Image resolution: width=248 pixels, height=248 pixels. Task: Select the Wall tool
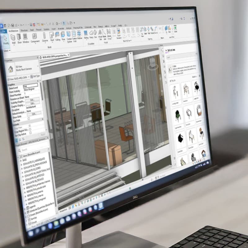[x=13, y=39]
